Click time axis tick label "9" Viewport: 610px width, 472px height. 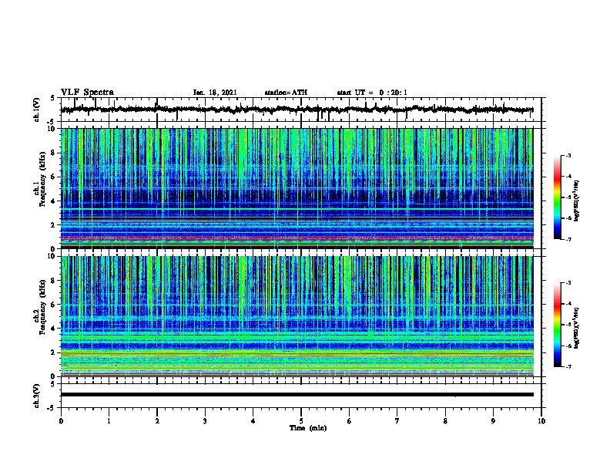tap(493, 421)
